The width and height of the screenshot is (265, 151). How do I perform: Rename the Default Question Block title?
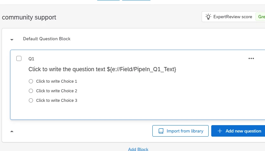point(47,39)
